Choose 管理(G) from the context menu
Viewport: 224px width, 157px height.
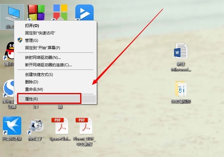pyautogui.click(x=55, y=41)
